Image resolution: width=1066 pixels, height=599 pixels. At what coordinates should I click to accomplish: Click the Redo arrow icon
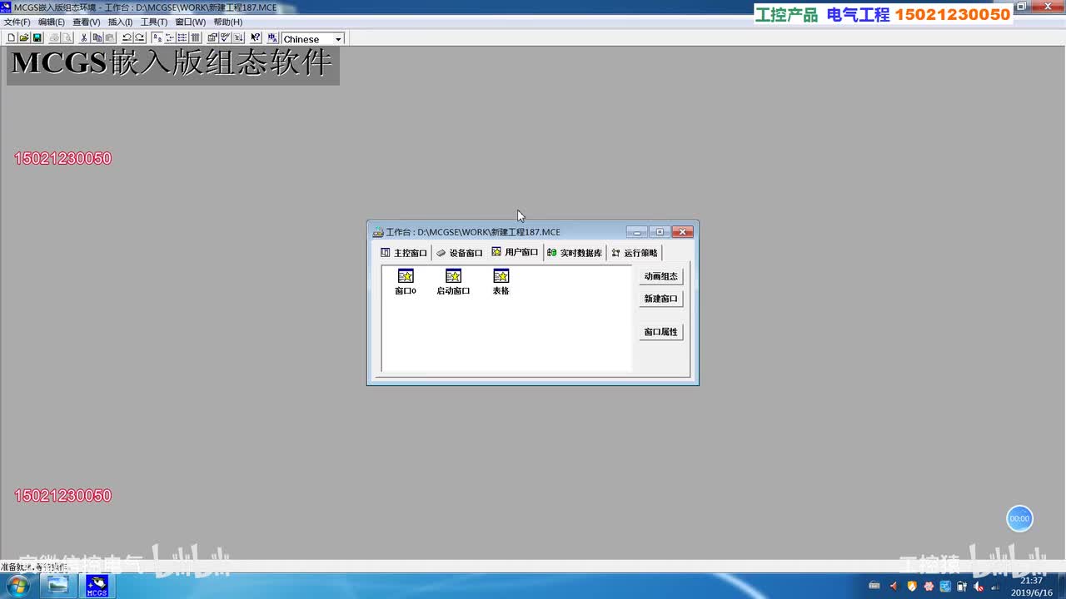point(140,38)
